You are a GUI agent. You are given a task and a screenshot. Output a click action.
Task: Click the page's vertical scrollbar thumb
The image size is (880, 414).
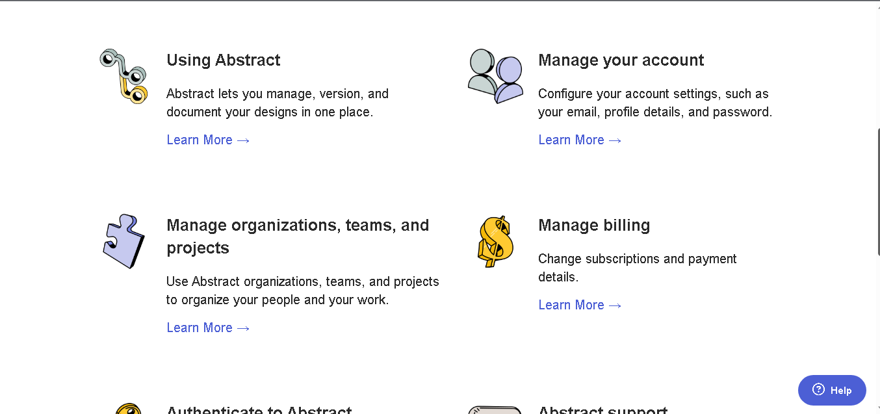[x=878, y=192]
